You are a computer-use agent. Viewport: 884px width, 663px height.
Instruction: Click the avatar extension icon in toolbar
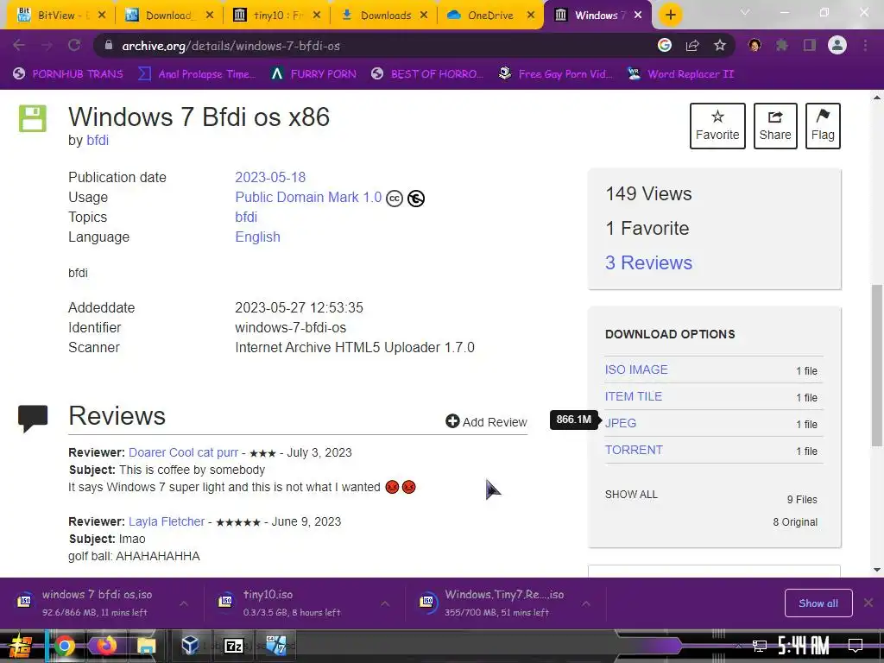755,46
